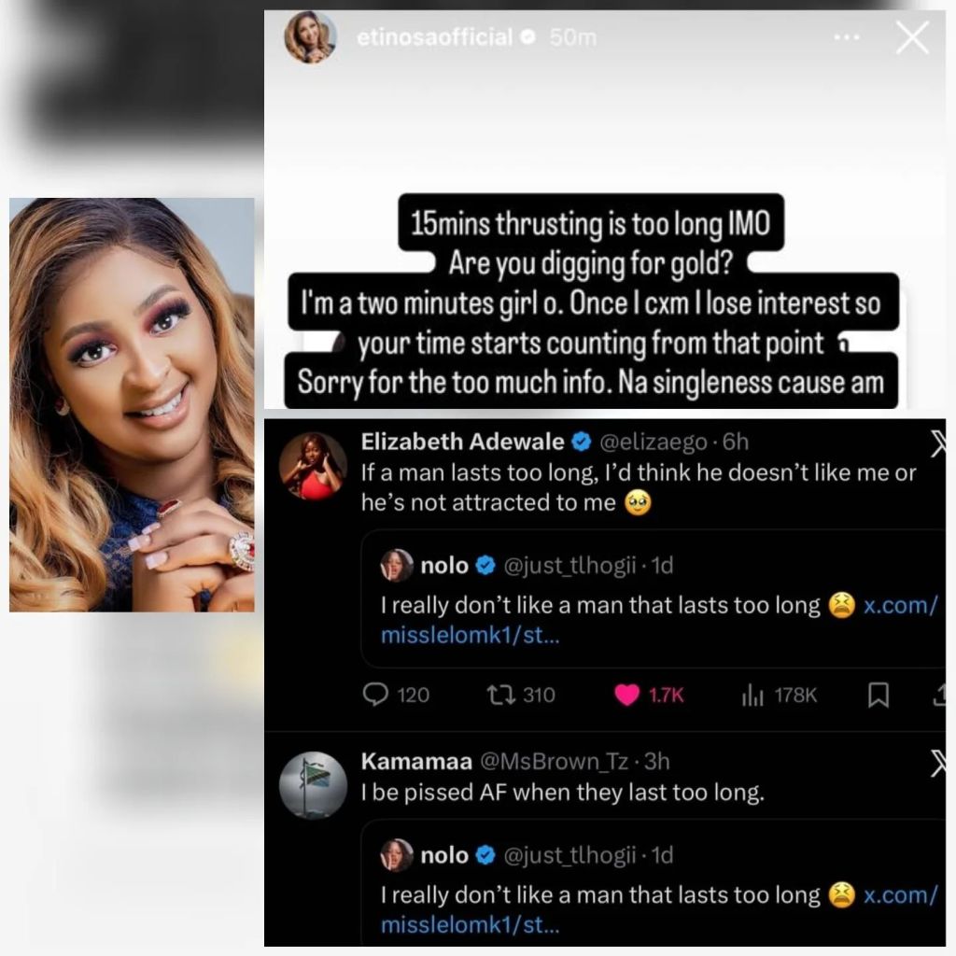Viewport: 956px width, 956px height.
Task: View analytics icon showing 178K views
Action: tap(752, 695)
